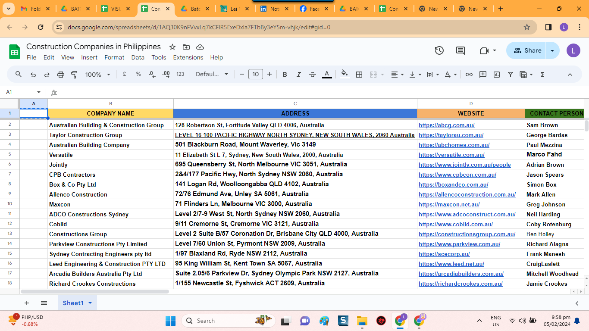Decrease decimal places
Viewport: 589px width, 331px height.
click(x=152, y=74)
